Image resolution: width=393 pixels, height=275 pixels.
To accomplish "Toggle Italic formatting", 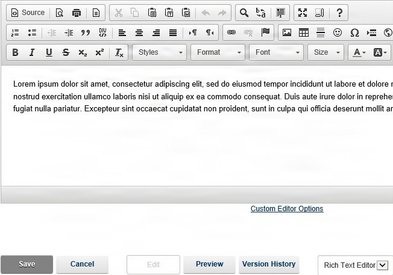I will [x=32, y=52].
